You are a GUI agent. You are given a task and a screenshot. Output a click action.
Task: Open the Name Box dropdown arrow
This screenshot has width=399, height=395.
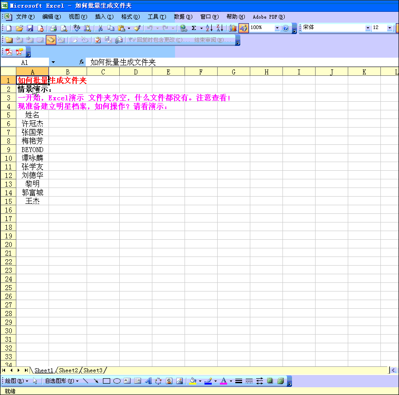pos(53,62)
